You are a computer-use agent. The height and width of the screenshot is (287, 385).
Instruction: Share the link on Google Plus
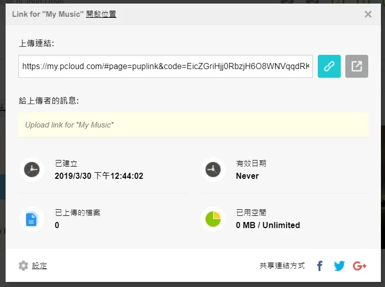(x=360, y=266)
